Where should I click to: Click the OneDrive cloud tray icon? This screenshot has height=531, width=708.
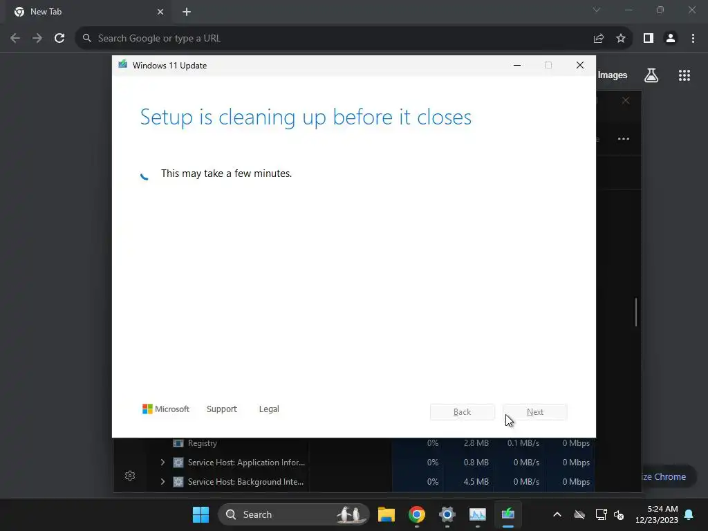coord(579,514)
